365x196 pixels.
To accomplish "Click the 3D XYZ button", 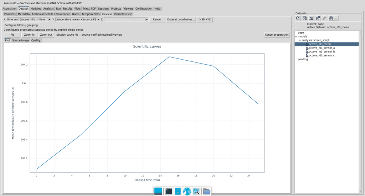I will pyautogui.click(x=205, y=20).
